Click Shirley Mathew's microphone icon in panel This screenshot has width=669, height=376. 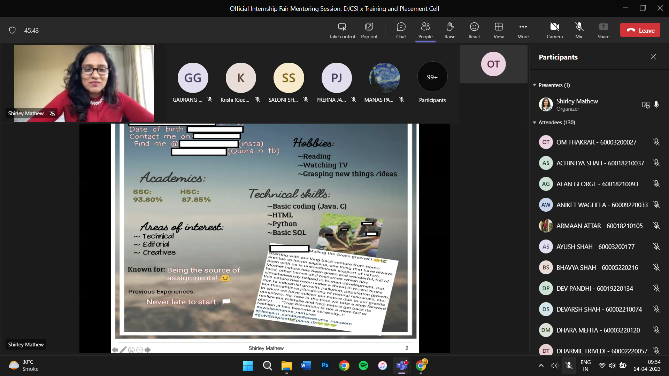pyautogui.click(x=656, y=104)
